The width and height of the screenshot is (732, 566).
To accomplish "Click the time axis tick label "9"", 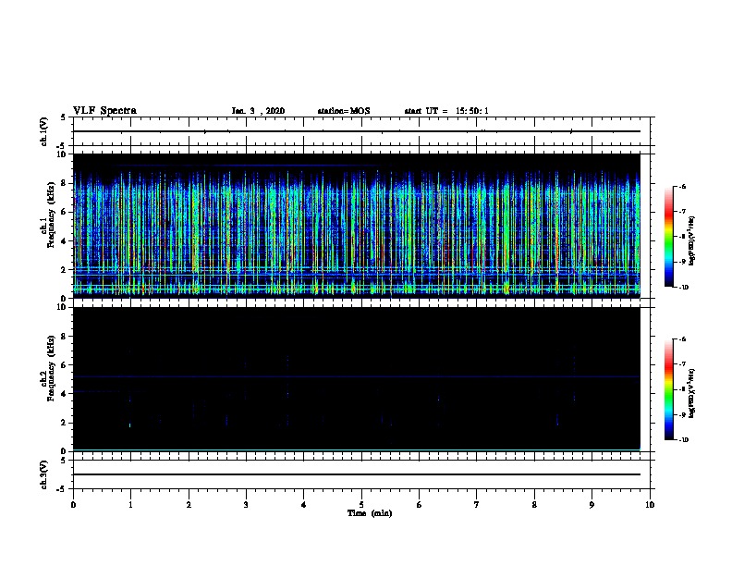I will 592,505.
